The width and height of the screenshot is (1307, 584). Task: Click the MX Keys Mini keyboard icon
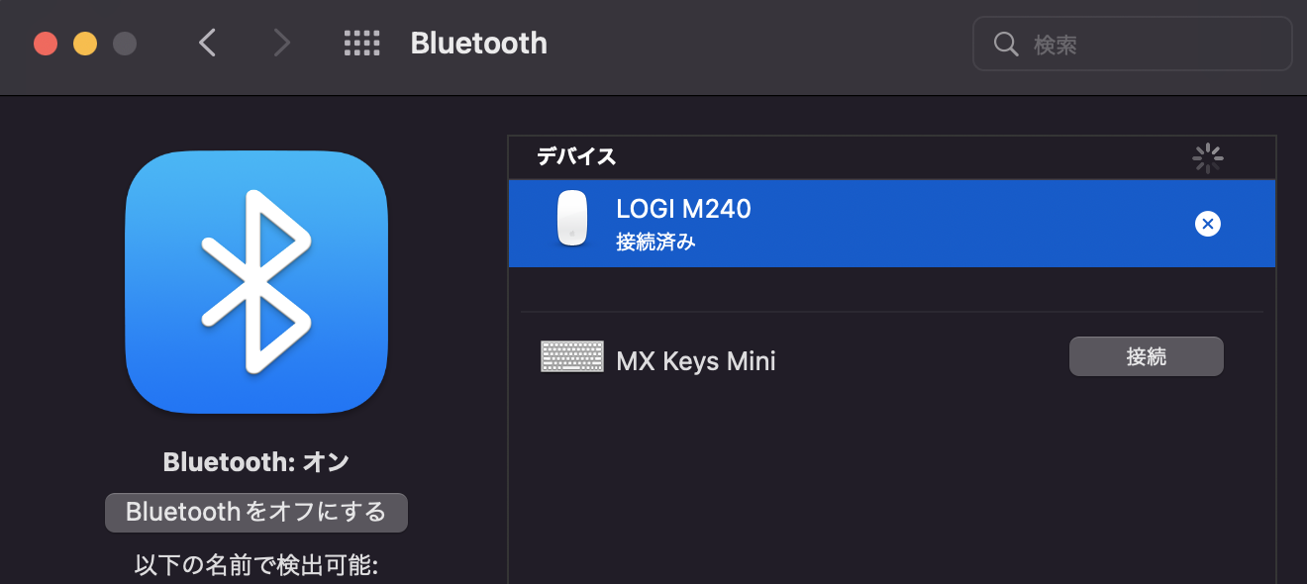[x=572, y=356]
